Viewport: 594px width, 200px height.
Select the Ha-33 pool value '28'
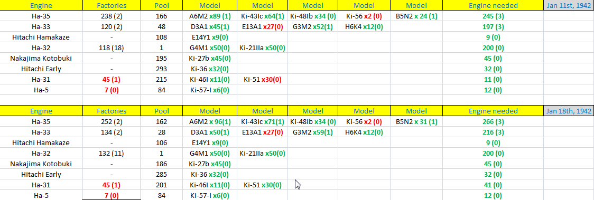pyautogui.click(x=161, y=132)
